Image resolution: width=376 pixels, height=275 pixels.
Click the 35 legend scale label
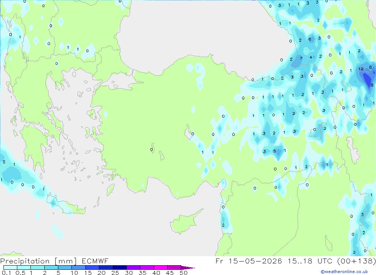coord(143,273)
